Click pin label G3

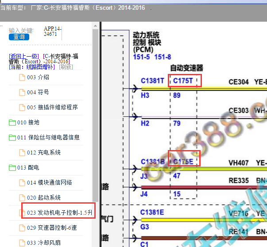(x=144, y=227)
